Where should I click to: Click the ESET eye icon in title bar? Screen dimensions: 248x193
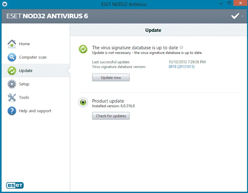tap(5, 4)
